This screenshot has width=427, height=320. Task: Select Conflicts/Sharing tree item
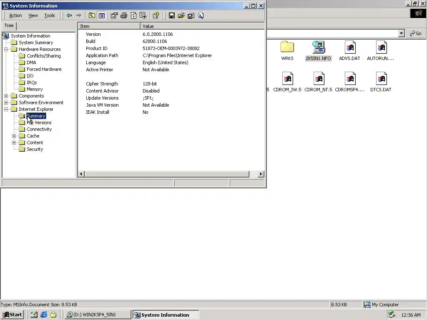coord(43,56)
